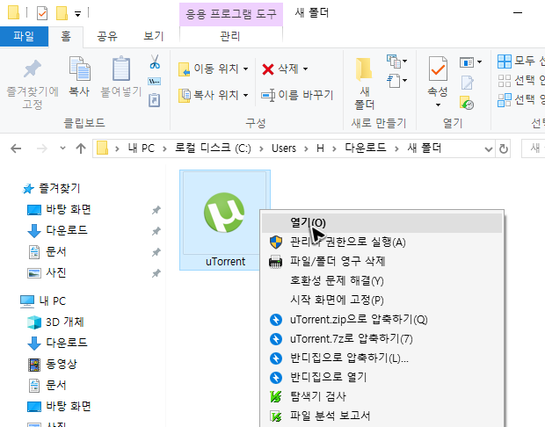Expand the 삭제 delete options arrow
This screenshot has height=427, width=545.
305,69
